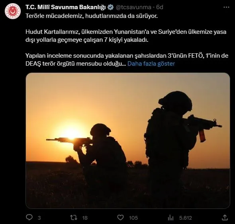The image size is (235, 224).
Task: Click the blue verified badge
Action: [x=111, y=7]
